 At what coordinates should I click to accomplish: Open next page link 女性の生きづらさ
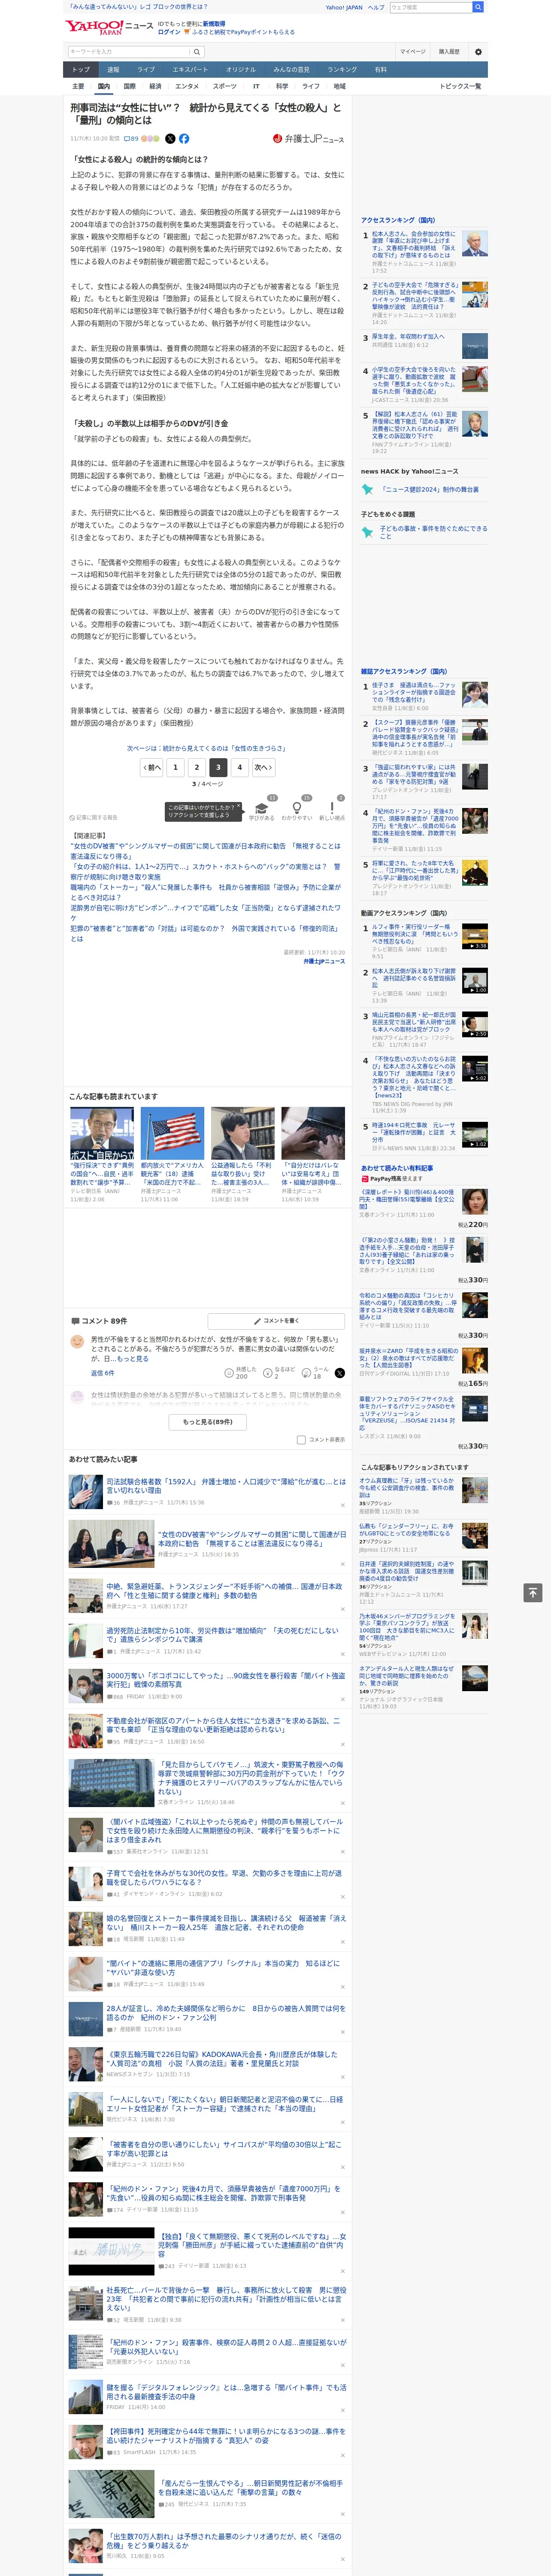[x=206, y=748]
